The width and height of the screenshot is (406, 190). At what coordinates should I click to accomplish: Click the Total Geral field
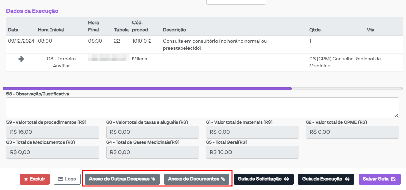pos(252,152)
